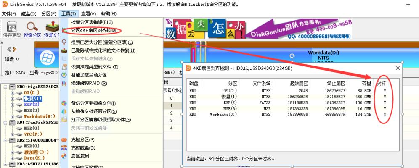Choose 克隆磁盘(D) menu entry
This screenshot has height=168, width=419.
tap(83, 148)
